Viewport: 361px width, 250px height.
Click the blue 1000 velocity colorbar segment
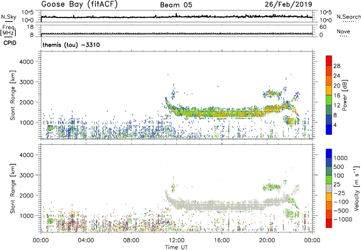329,153
